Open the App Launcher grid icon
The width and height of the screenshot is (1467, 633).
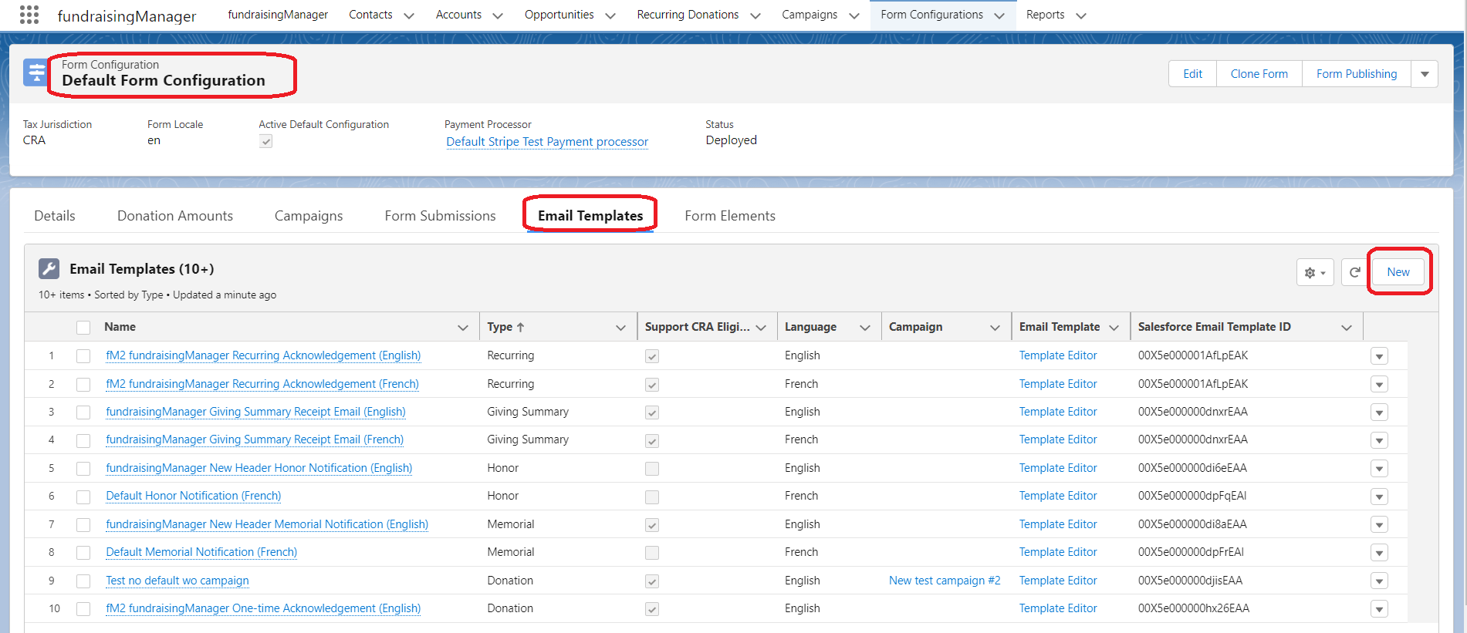[29, 15]
